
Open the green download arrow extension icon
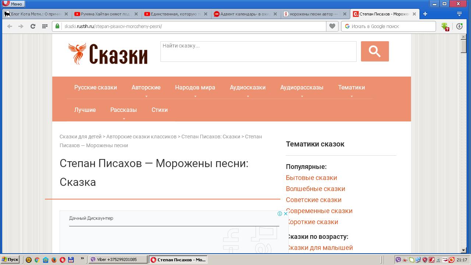(x=445, y=26)
